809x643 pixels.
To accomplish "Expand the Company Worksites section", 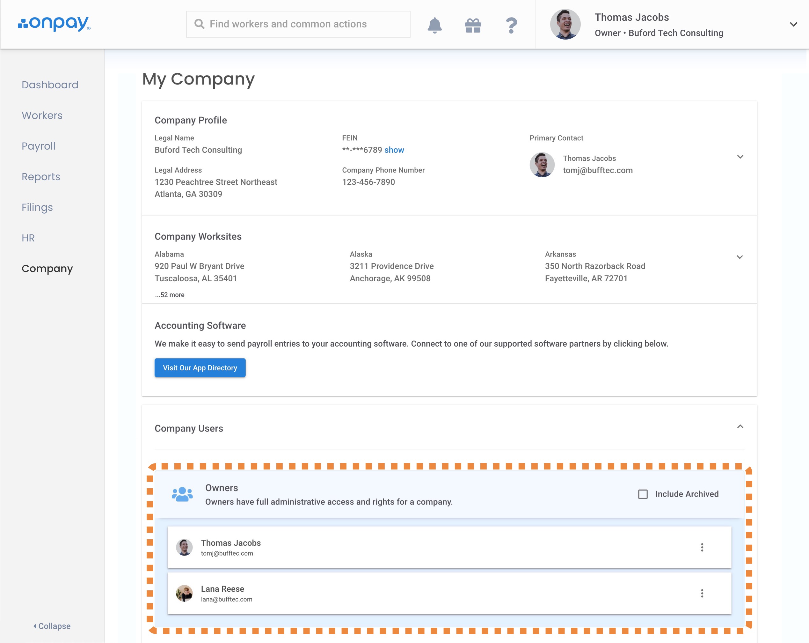I will coord(740,257).
